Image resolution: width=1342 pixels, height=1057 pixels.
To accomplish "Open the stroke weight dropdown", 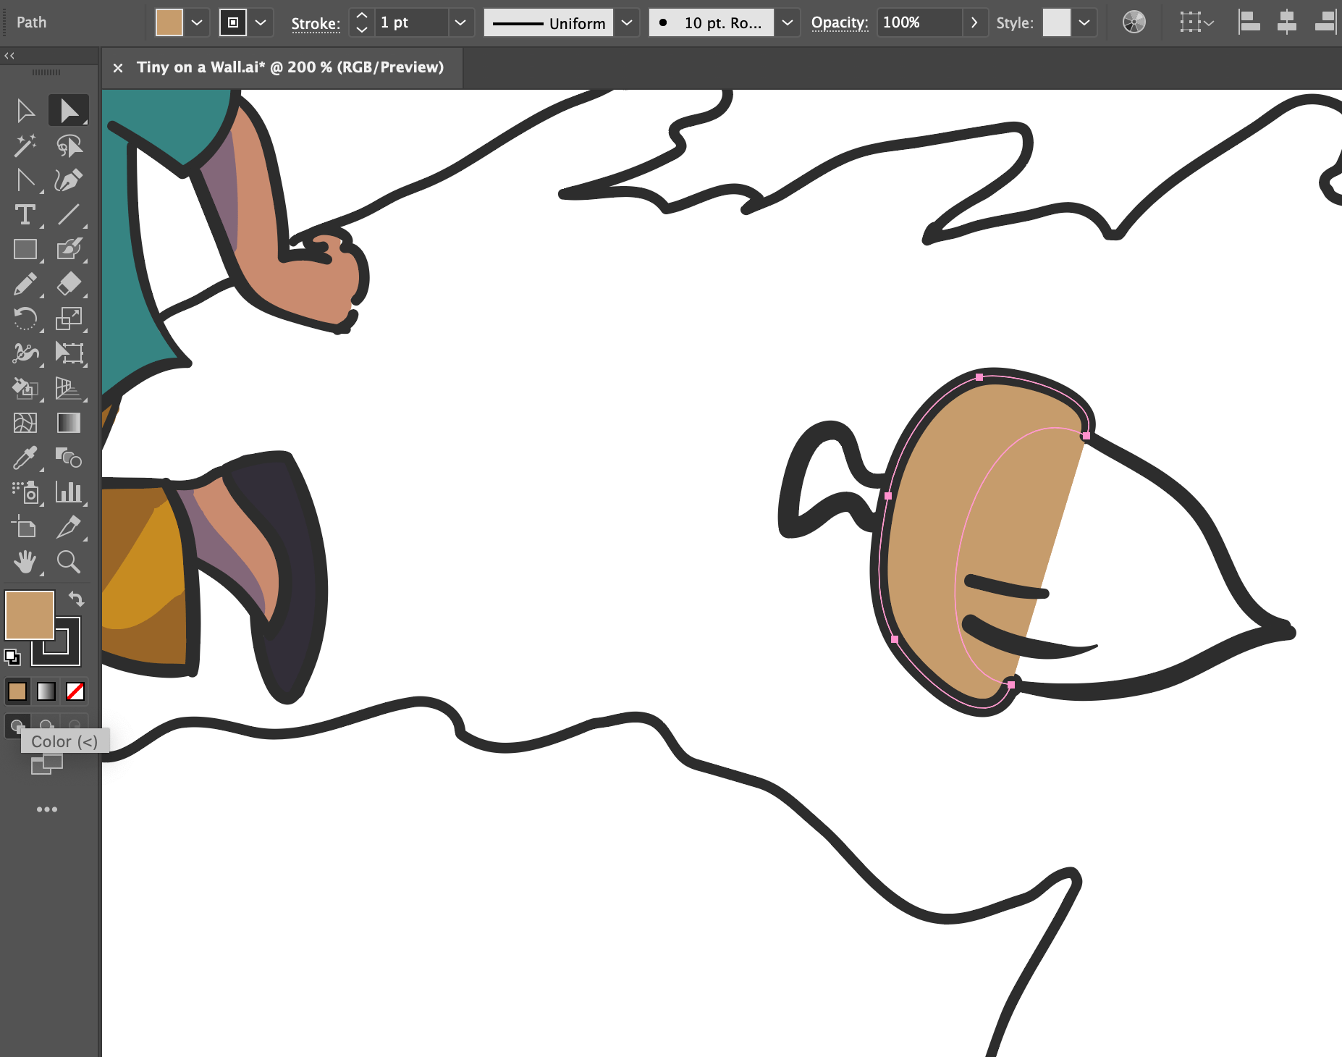I will pyautogui.click(x=460, y=22).
